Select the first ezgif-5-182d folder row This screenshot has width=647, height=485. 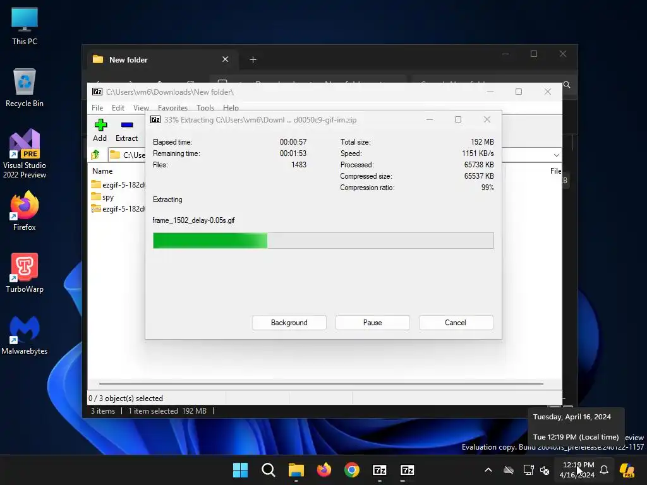click(x=118, y=185)
